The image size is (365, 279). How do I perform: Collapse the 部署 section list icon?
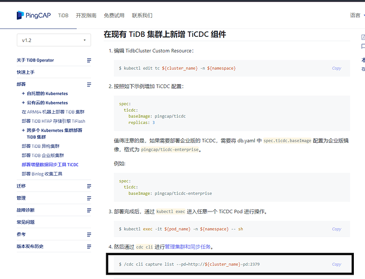[89, 84]
